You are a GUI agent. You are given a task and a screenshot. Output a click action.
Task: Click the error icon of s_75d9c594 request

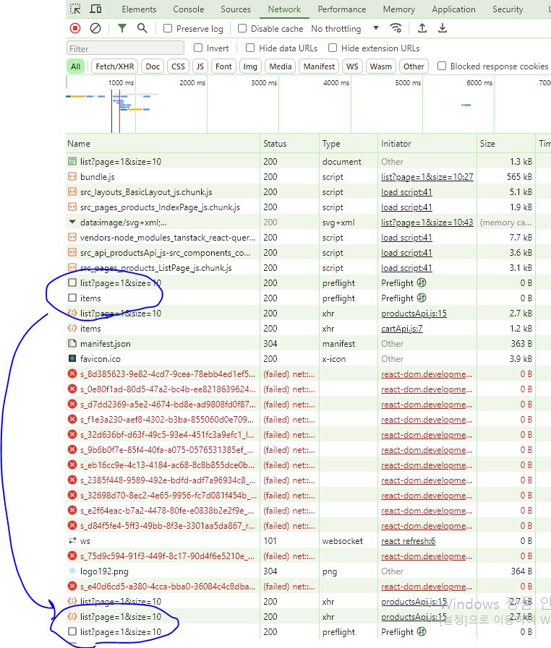(72, 556)
